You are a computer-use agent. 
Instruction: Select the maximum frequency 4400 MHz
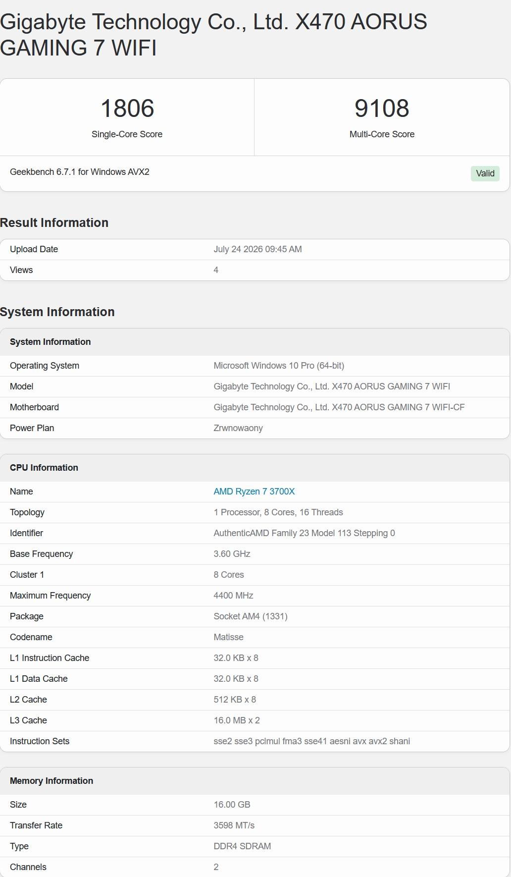[233, 596]
